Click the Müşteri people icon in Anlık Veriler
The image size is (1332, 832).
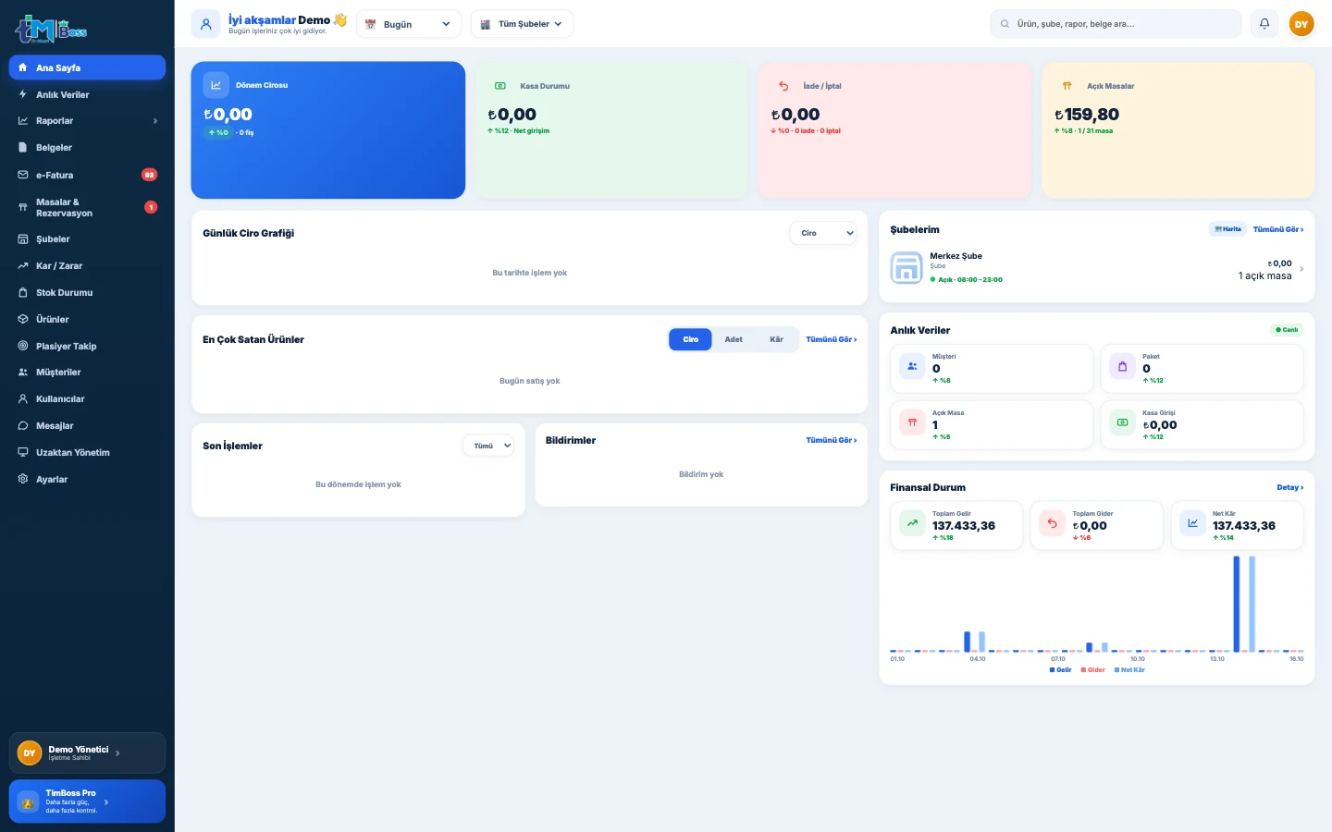(912, 367)
